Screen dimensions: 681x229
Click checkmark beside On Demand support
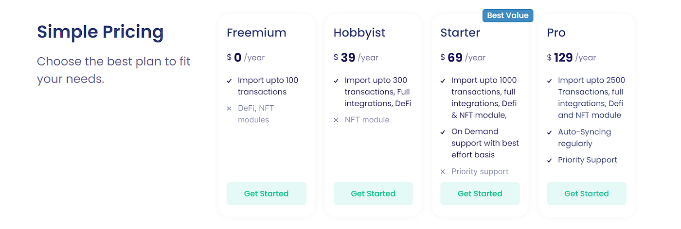[443, 132]
